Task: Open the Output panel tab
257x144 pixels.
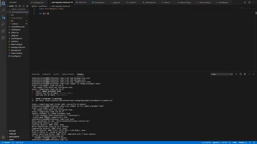Action: coord(56,74)
